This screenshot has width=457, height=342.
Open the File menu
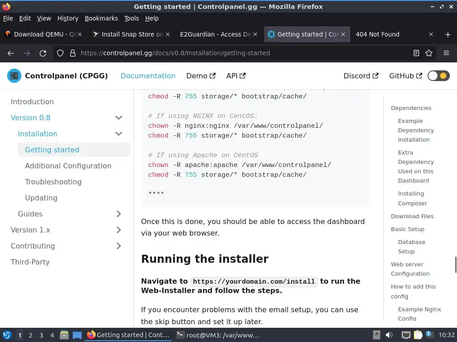tap(8, 18)
